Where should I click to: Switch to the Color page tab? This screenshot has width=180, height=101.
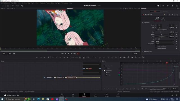pyautogui.click(x=96, y=95)
